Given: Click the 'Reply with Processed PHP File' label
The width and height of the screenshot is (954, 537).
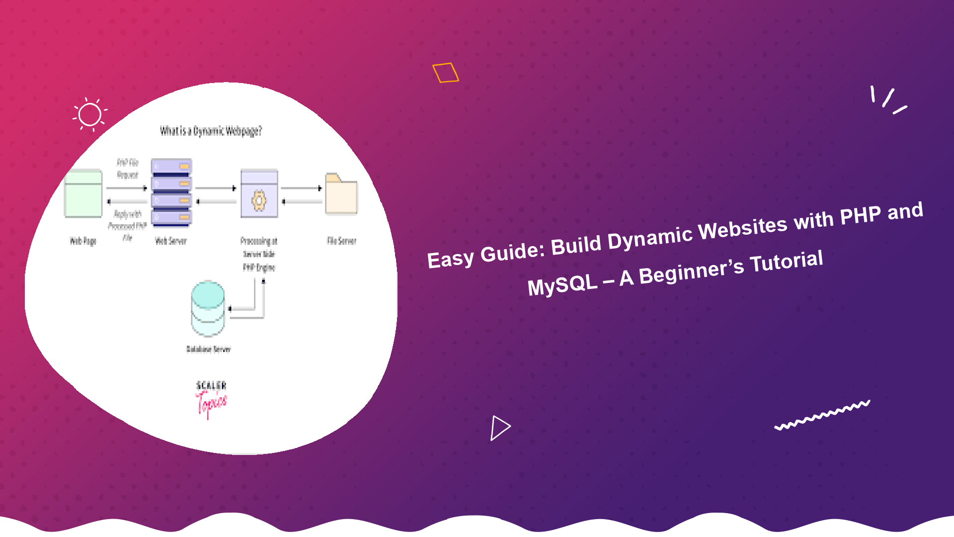Looking at the screenshot, I should [x=126, y=224].
